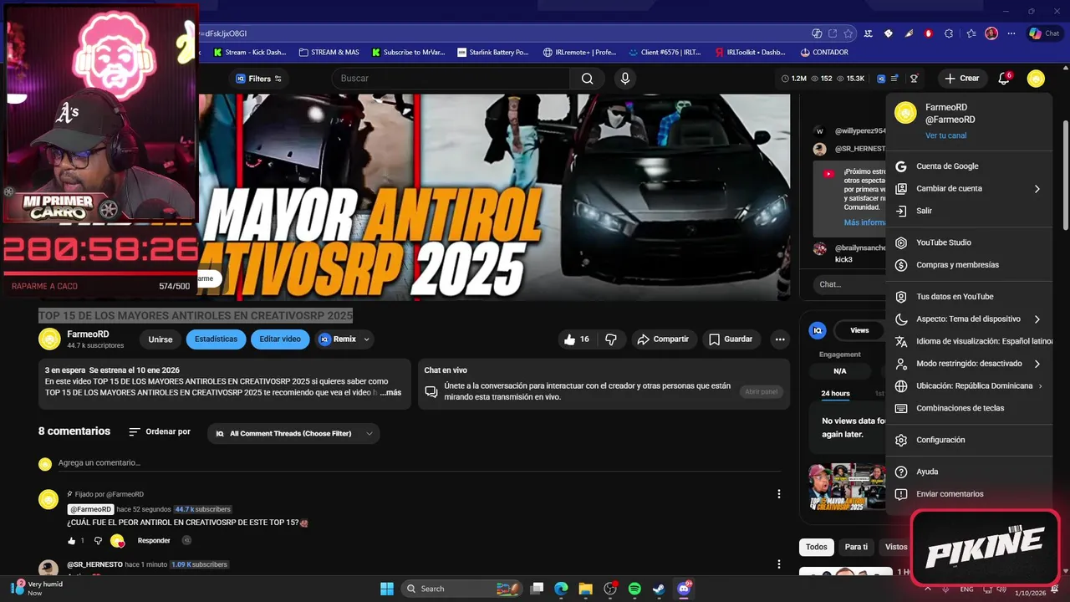Viewport: 1070px width, 602px height.
Task: Open Edge extensions puzzle icon
Action: 949,33
